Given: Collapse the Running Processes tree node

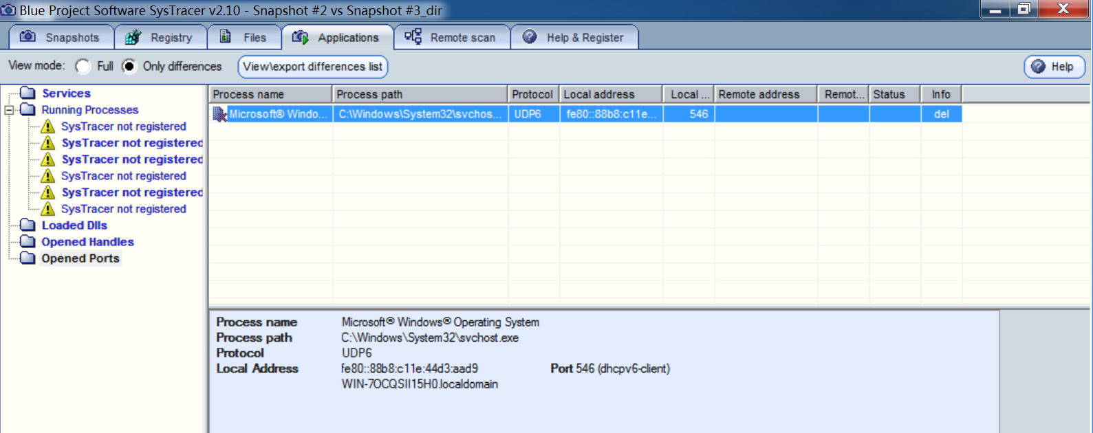Looking at the screenshot, I should pyautogui.click(x=9, y=110).
